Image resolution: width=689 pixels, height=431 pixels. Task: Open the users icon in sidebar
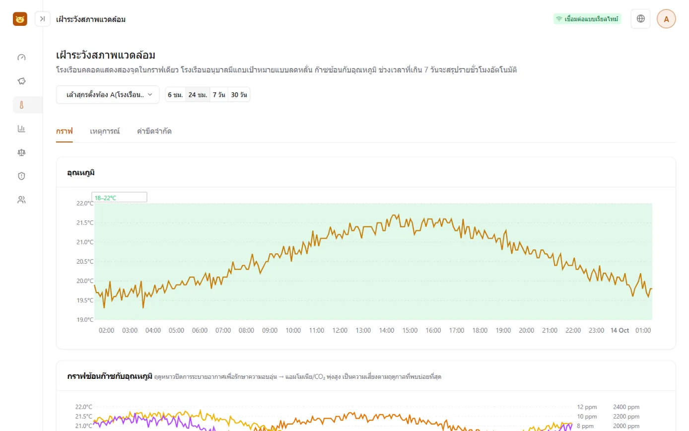(21, 200)
